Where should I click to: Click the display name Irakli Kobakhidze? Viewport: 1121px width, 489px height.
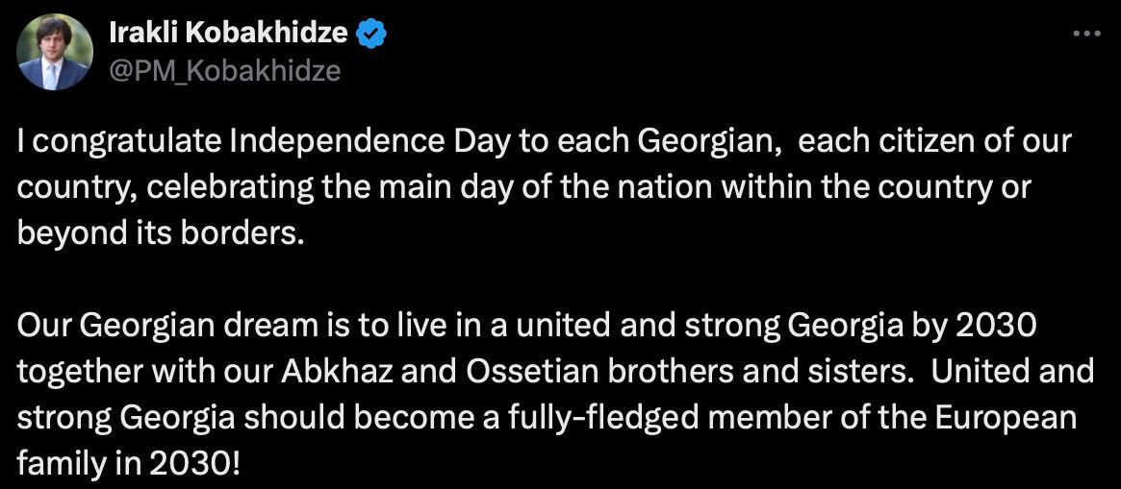[228, 34]
